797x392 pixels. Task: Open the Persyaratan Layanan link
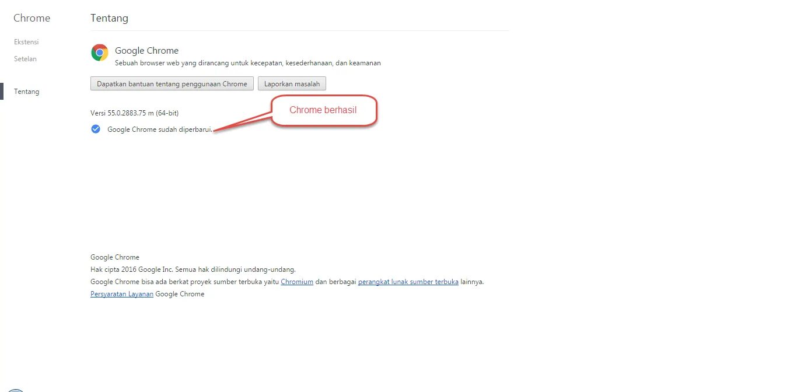click(x=122, y=294)
